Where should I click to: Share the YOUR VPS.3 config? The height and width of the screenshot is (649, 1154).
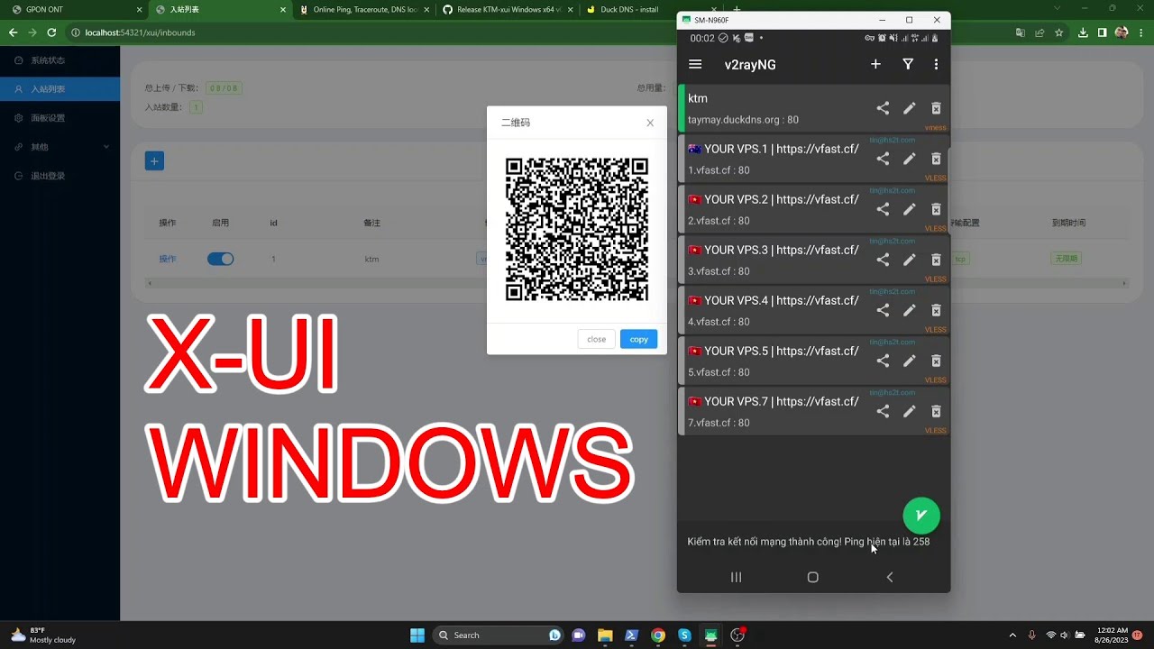[x=883, y=260]
